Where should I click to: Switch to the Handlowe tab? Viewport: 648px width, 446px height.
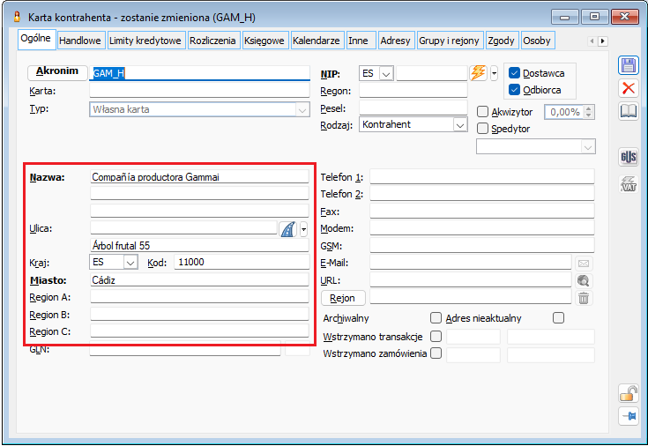(81, 41)
